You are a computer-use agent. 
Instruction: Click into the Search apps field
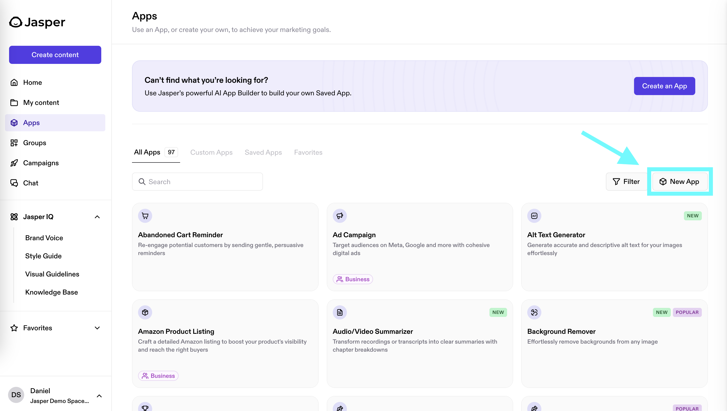click(x=197, y=182)
